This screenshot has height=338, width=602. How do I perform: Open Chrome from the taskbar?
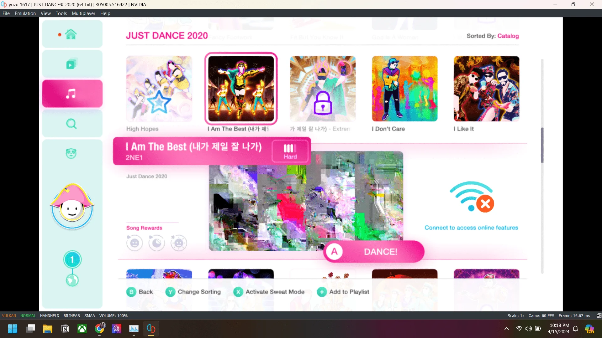(100, 329)
